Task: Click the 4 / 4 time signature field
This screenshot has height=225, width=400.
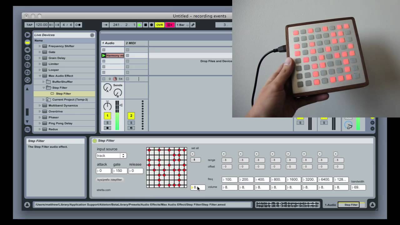Action: [x=67, y=25]
